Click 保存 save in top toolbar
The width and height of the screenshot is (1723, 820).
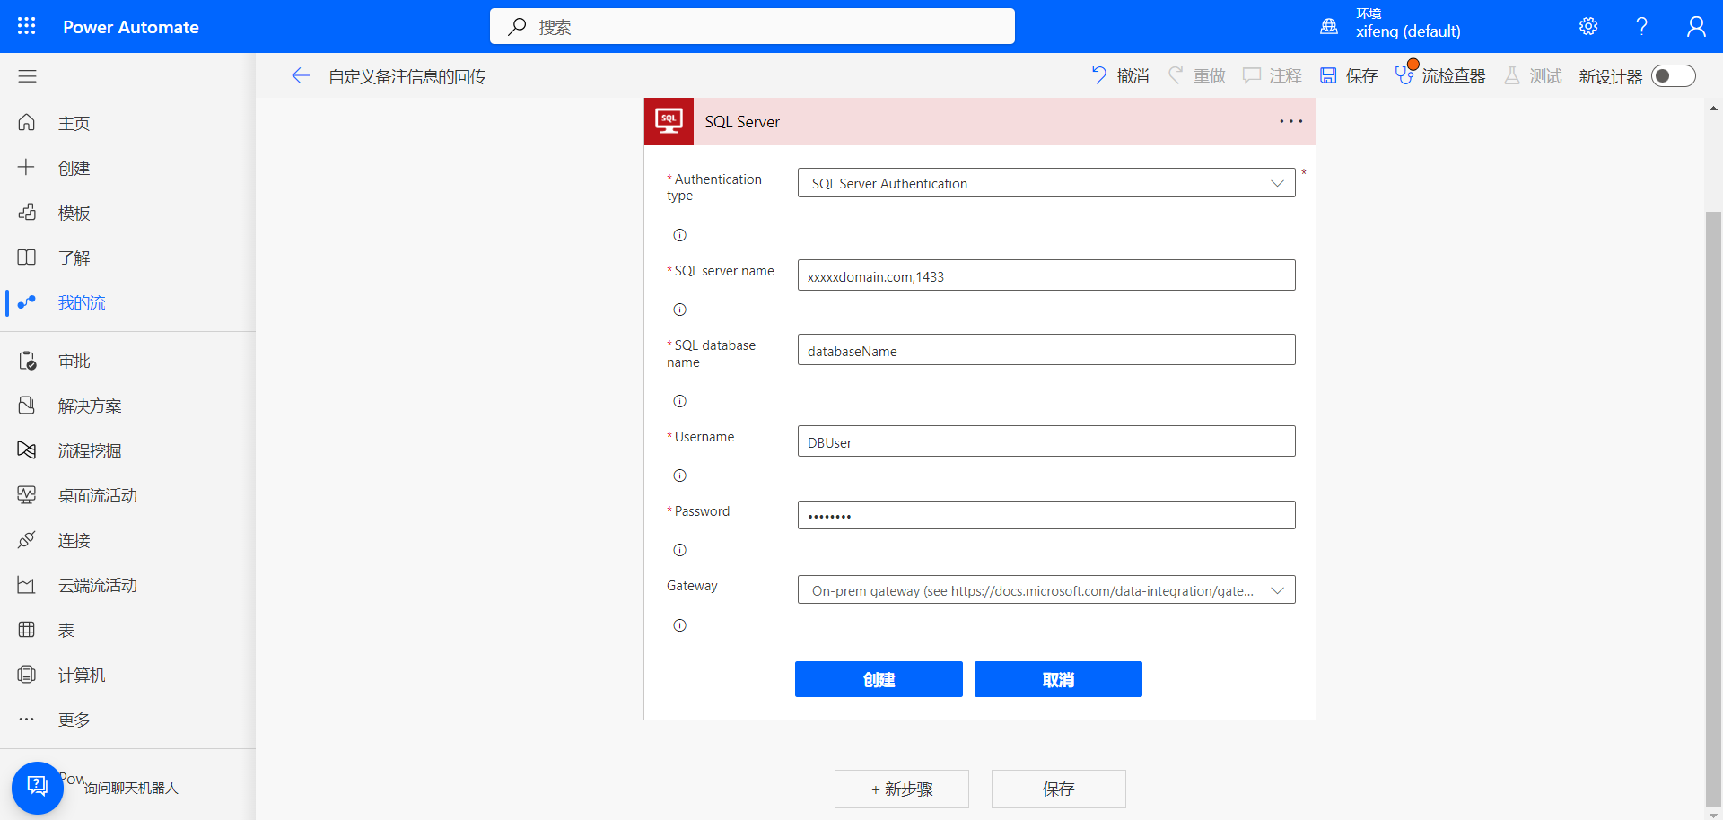click(x=1349, y=76)
